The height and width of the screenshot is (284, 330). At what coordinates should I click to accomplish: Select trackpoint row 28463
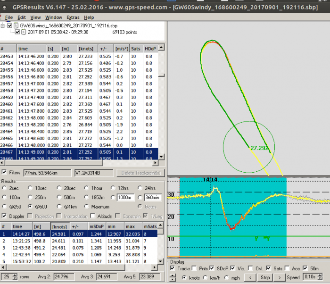coord(79,125)
